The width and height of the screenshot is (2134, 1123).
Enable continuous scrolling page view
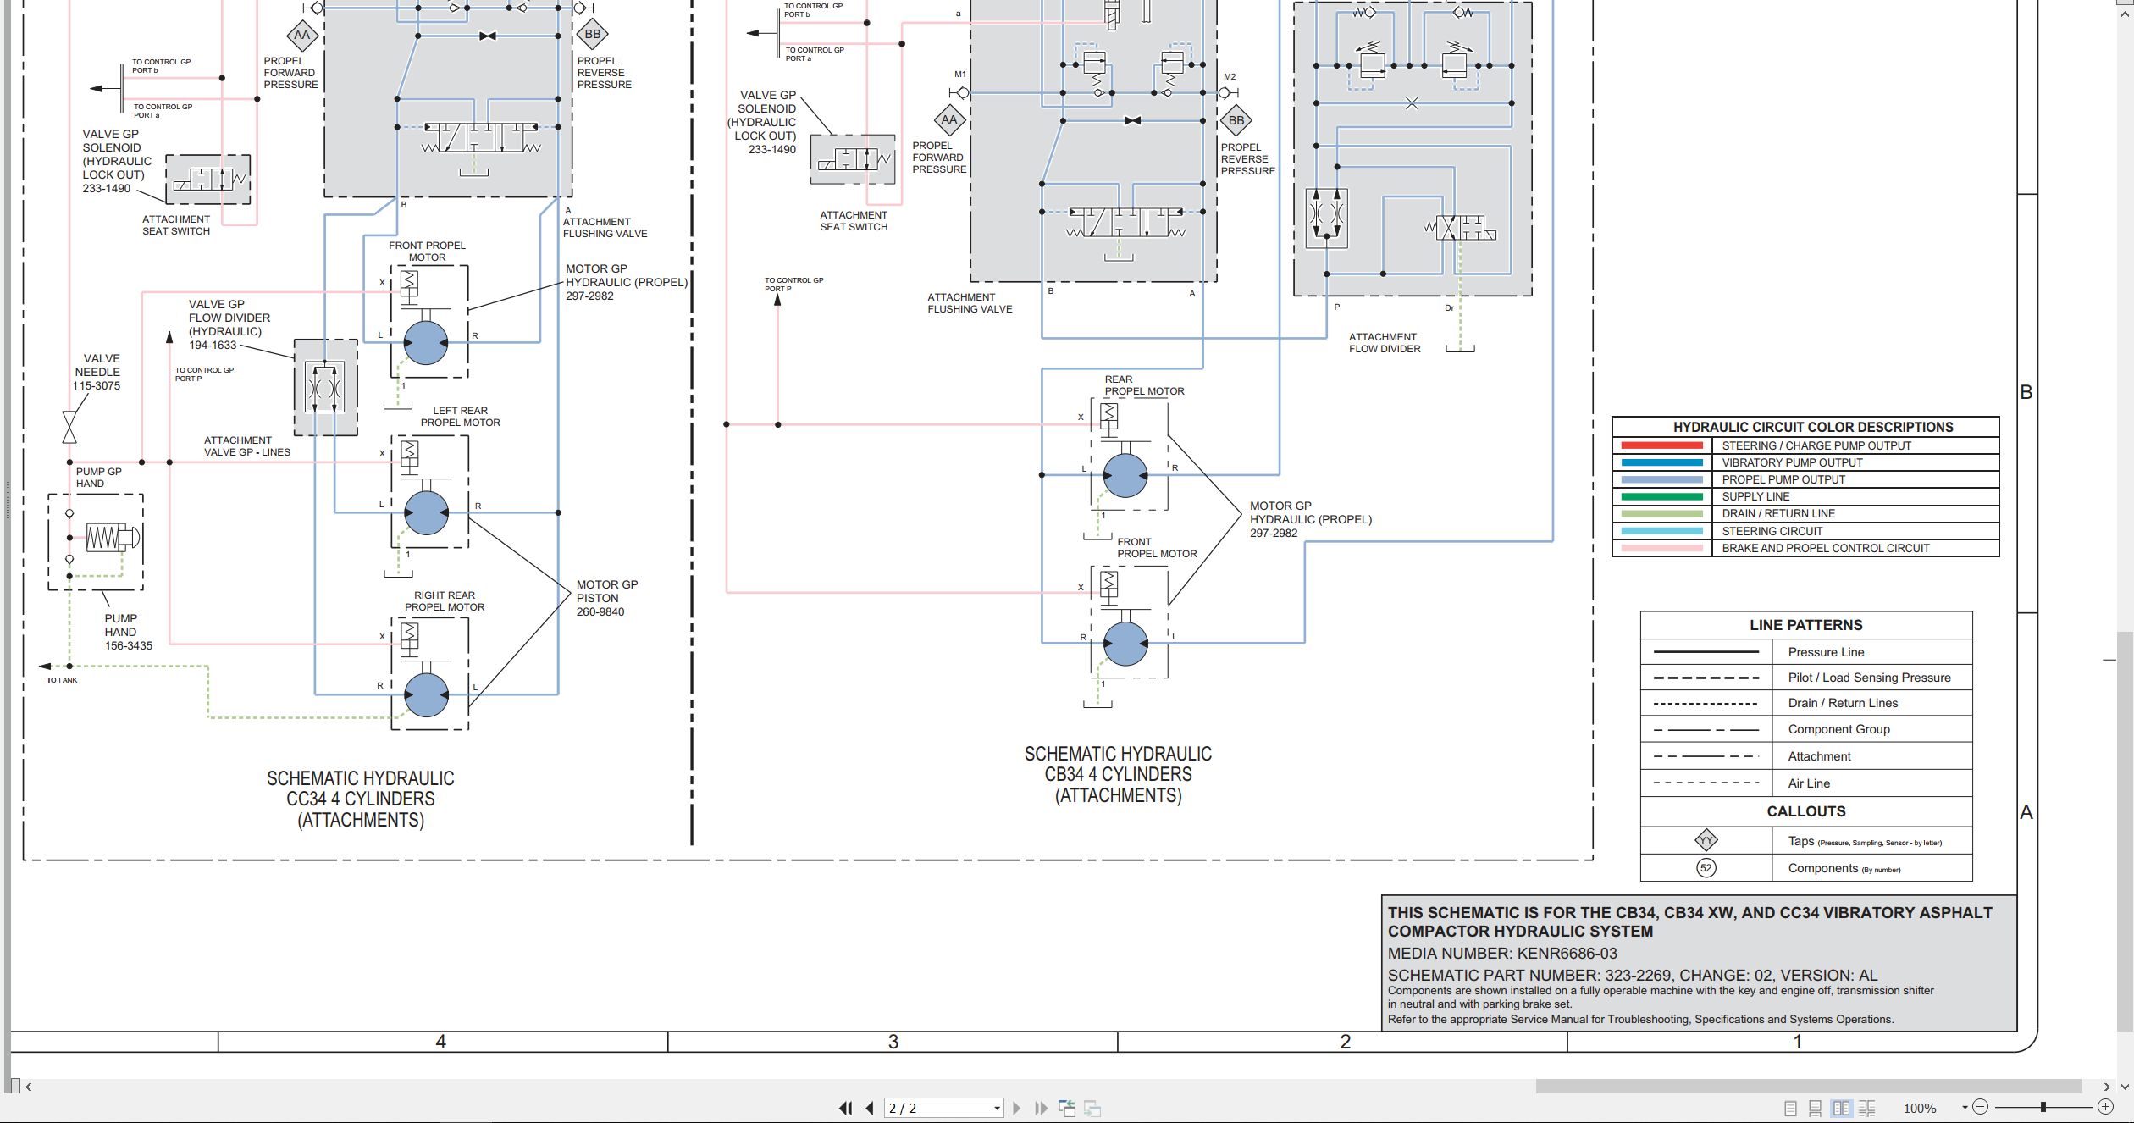coord(1816,1108)
